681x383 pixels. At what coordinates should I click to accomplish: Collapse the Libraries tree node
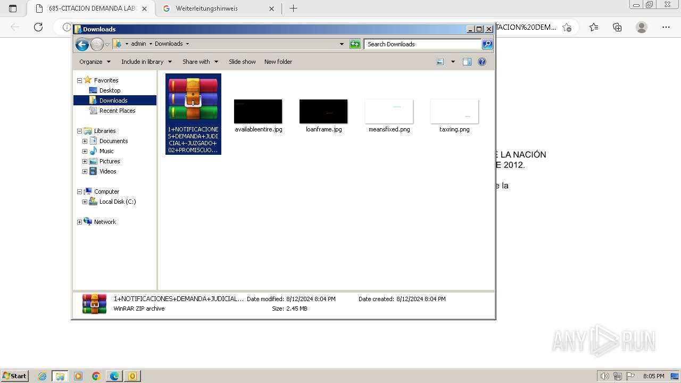[x=79, y=131]
